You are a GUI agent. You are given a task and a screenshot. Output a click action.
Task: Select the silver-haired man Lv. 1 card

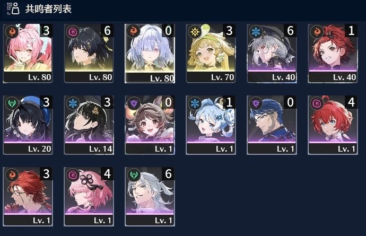click(x=150, y=197)
